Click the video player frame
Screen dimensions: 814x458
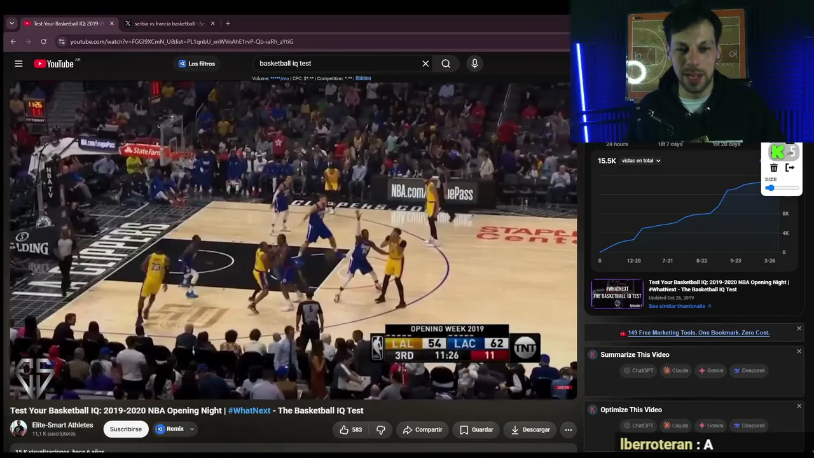click(293, 240)
